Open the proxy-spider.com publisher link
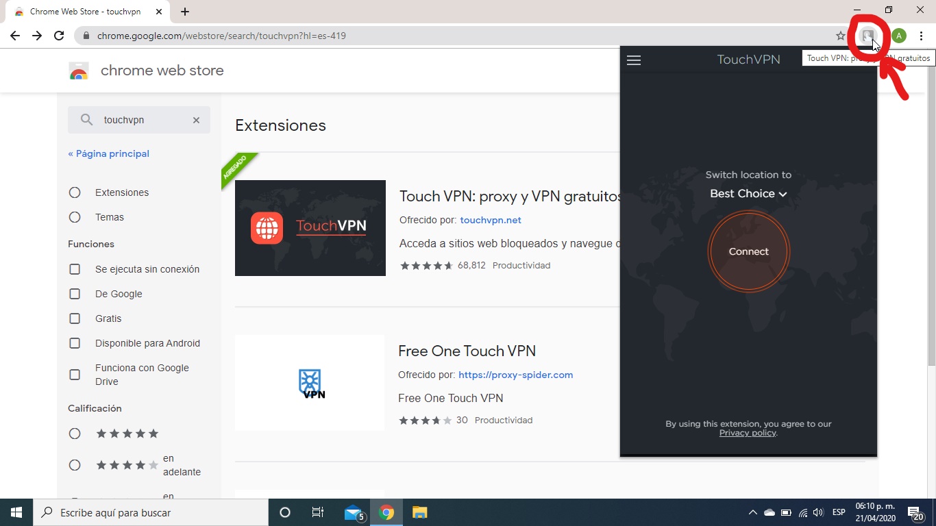The width and height of the screenshot is (936, 526). pos(515,375)
